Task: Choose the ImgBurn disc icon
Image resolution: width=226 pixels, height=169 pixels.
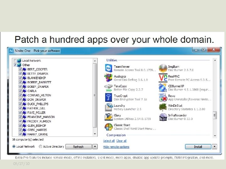Action: pos(163,68)
